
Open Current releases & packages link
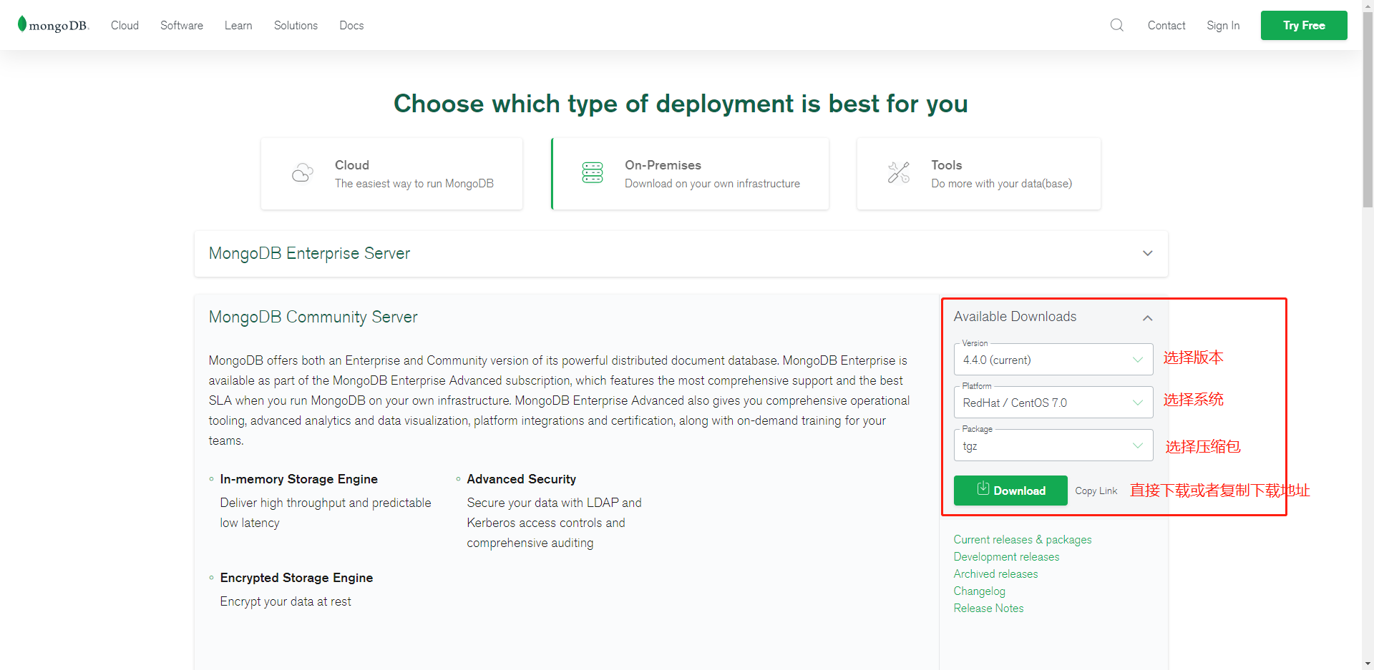1023,539
